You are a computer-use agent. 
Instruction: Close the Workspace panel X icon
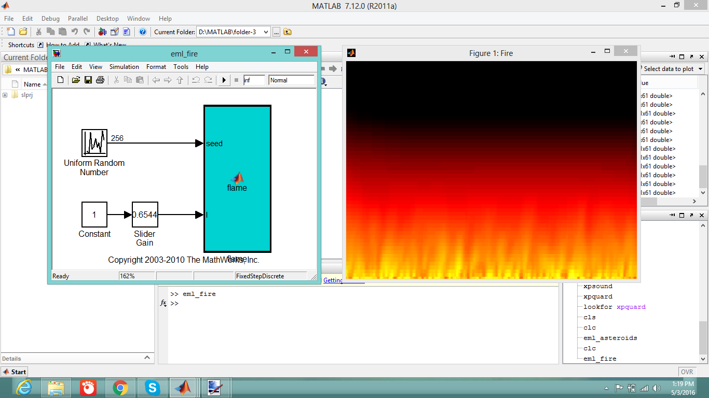click(x=702, y=56)
